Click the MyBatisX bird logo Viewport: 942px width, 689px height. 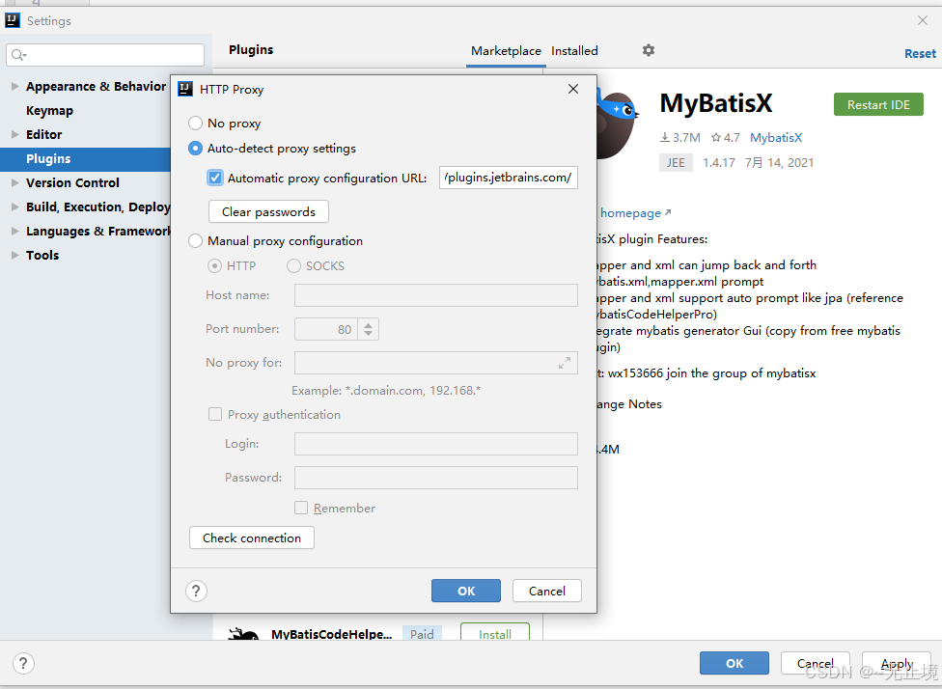(618, 124)
